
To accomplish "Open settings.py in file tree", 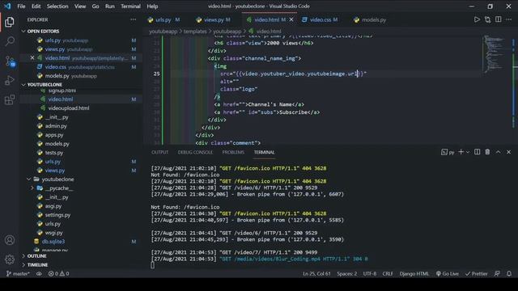I will click(x=57, y=215).
